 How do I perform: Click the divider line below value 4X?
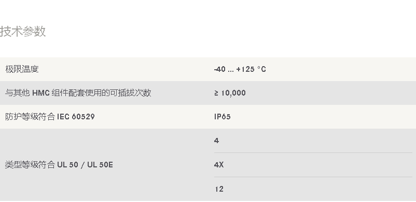[313, 177]
